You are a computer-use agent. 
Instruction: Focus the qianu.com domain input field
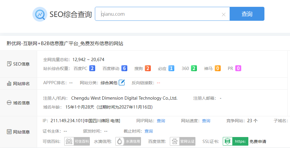tap(161, 14)
